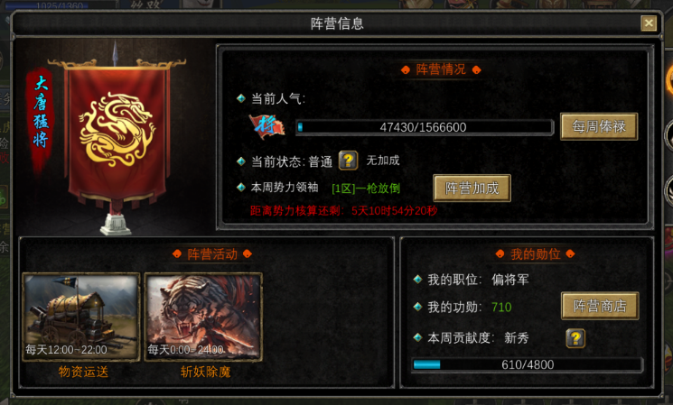Screen dimensions: 673x405
Task: Click the 将 flag rank icon
Action: click(x=267, y=126)
